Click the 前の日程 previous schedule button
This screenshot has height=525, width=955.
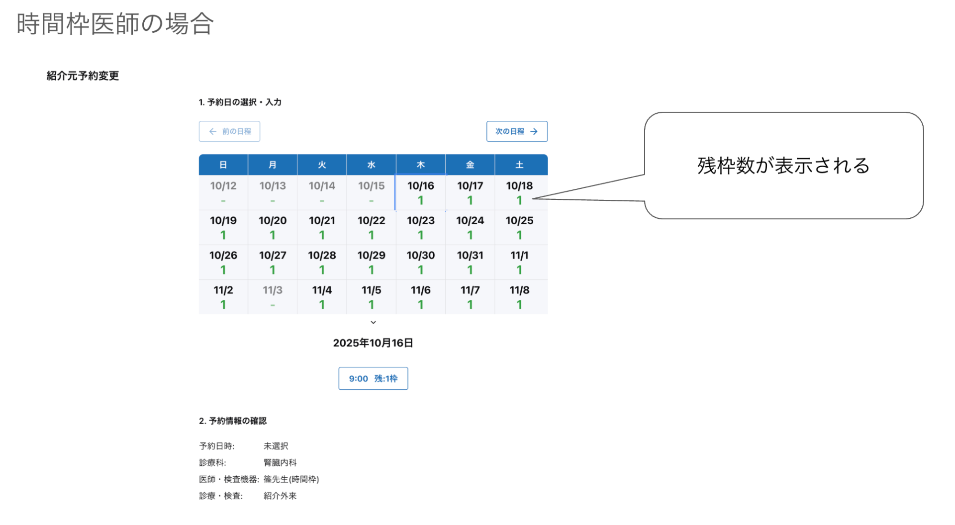229,131
